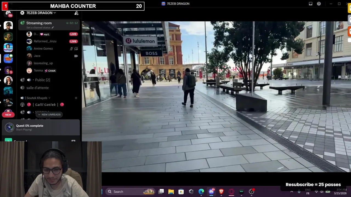Click the red NEW servers pill
This screenshot has width=351, height=197.
8,115
